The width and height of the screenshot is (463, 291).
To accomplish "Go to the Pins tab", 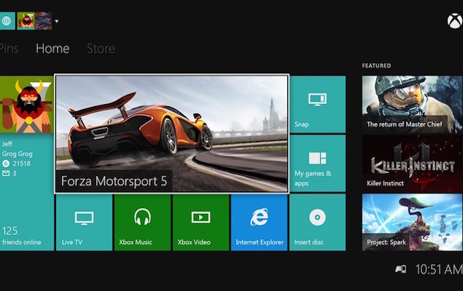I will [9, 49].
